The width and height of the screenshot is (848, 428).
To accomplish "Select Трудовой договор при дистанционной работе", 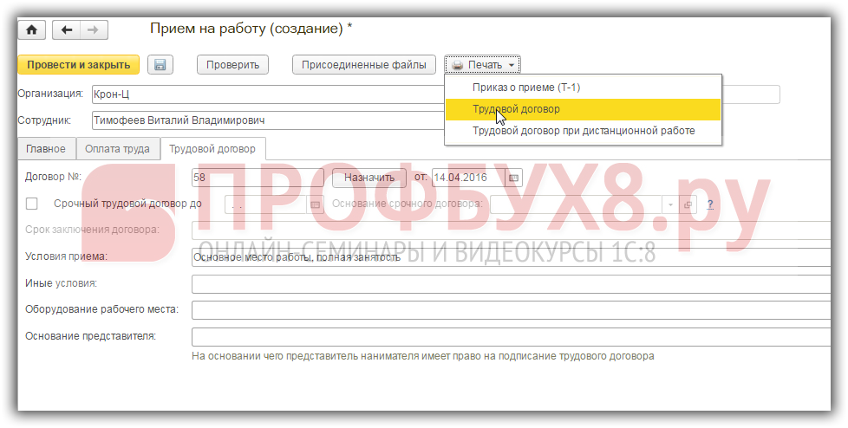I will coord(583,131).
